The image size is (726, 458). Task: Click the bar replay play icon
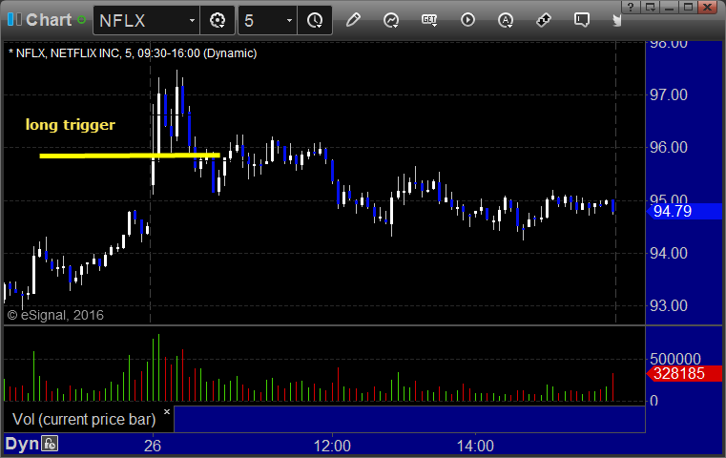467,20
